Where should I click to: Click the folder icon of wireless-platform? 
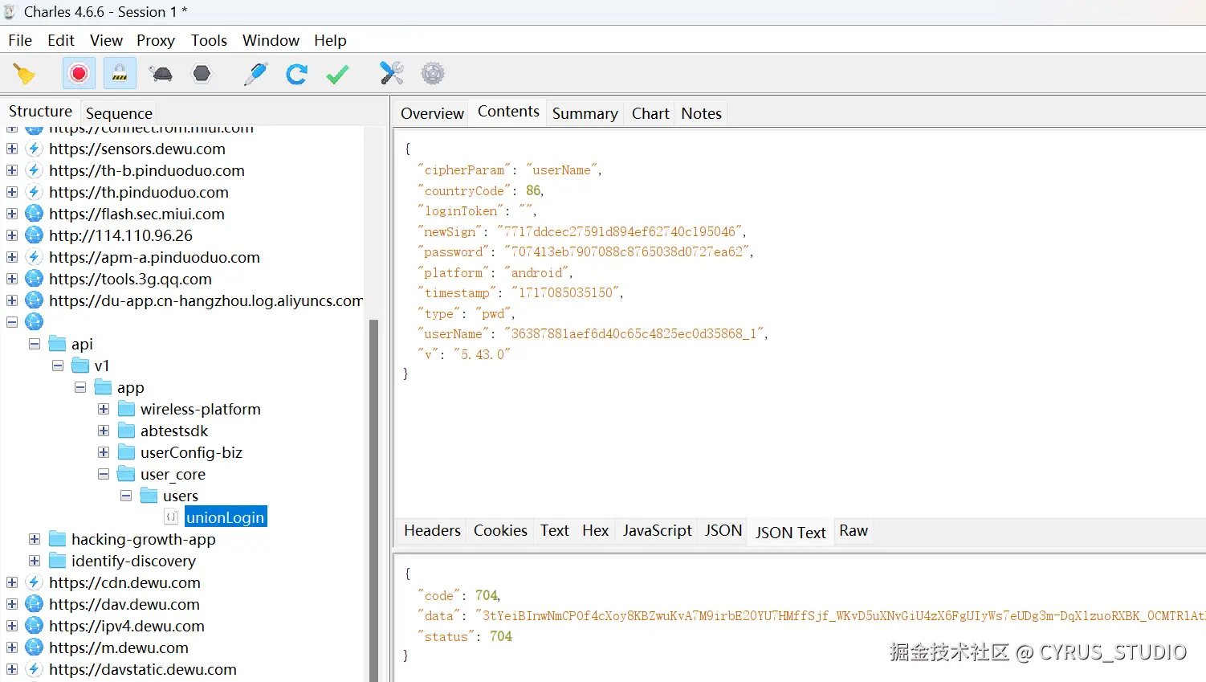coord(127,409)
